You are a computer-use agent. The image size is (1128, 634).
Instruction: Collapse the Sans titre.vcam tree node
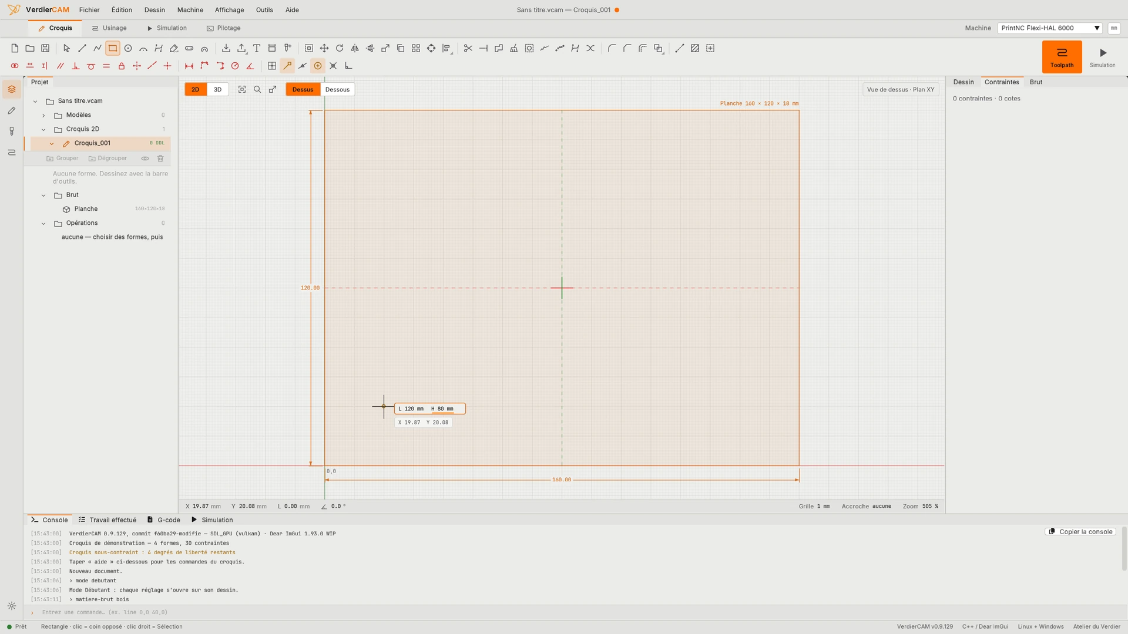tap(35, 101)
